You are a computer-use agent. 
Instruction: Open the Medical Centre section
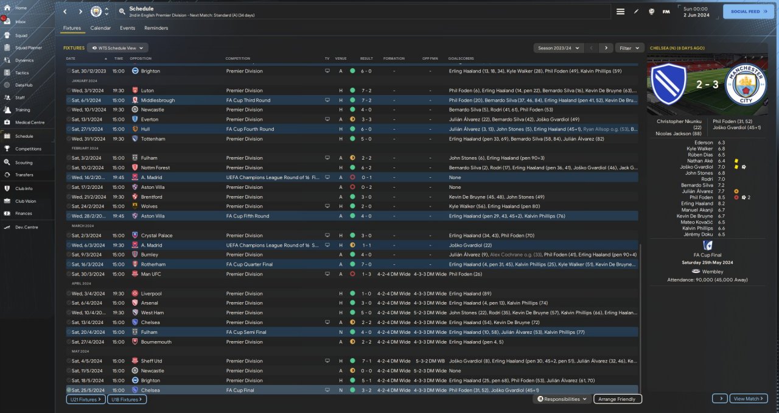29,122
